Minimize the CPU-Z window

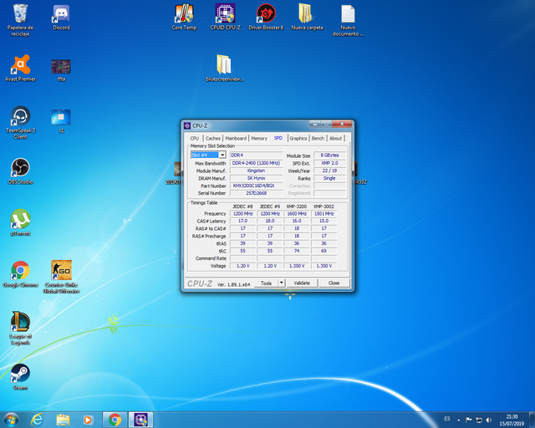coord(315,124)
